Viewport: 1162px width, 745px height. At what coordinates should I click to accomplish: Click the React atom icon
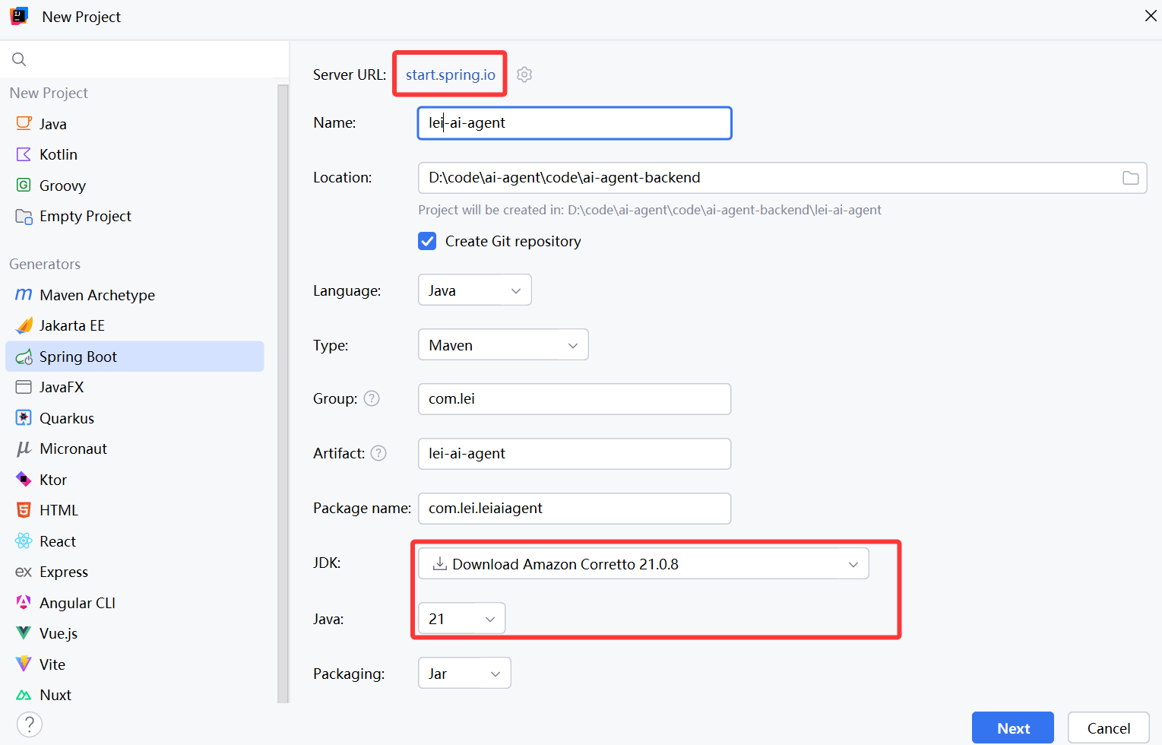(x=24, y=541)
